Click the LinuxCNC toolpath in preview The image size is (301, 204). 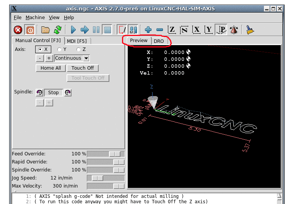point(207,119)
